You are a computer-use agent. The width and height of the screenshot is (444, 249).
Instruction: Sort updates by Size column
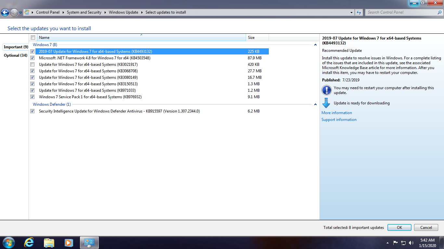point(257,38)
